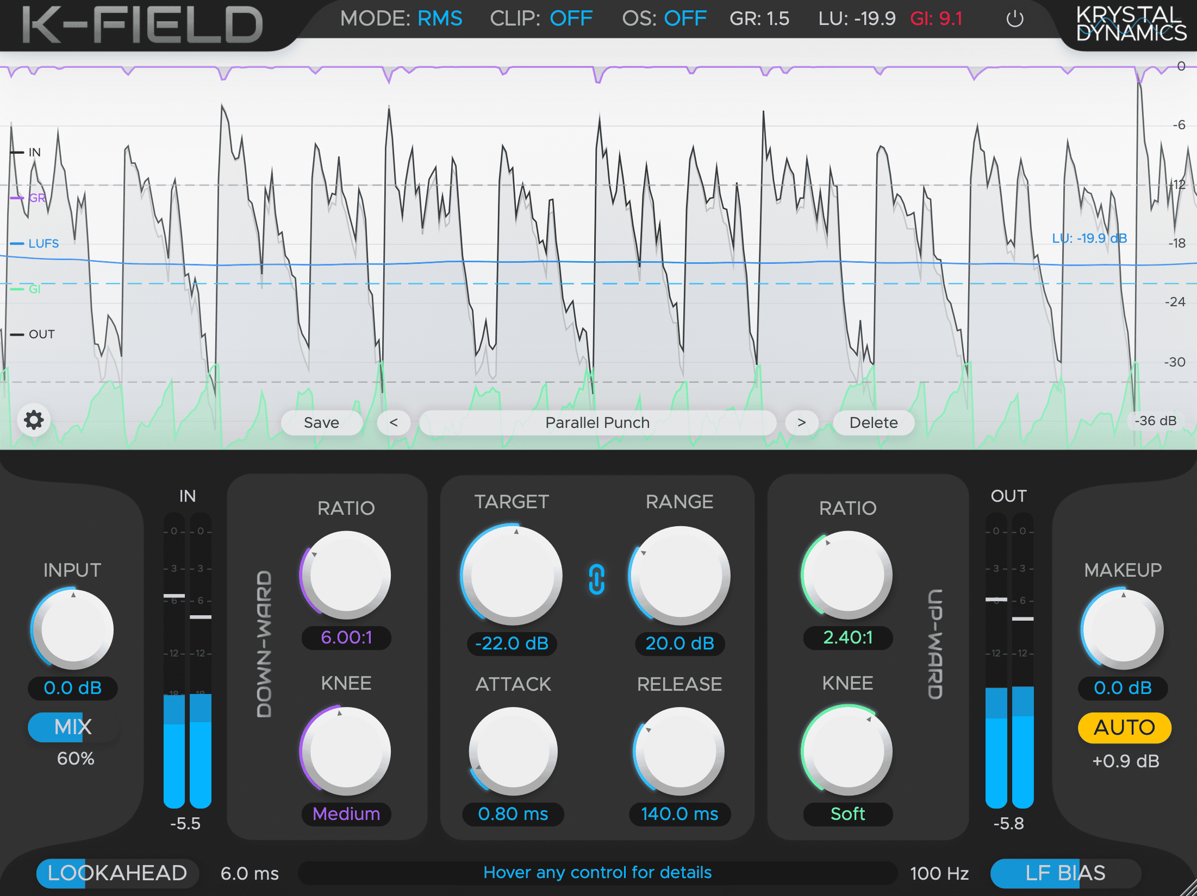The height and width of the screenshot is (896, 1197).
Task: Toggle LUFS curve legend in graph
Action: [35, 244]
